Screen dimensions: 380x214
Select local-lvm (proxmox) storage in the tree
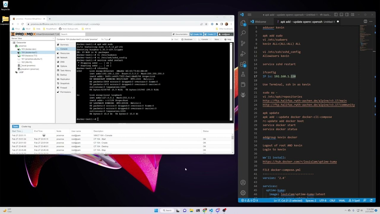pos(30,69)
